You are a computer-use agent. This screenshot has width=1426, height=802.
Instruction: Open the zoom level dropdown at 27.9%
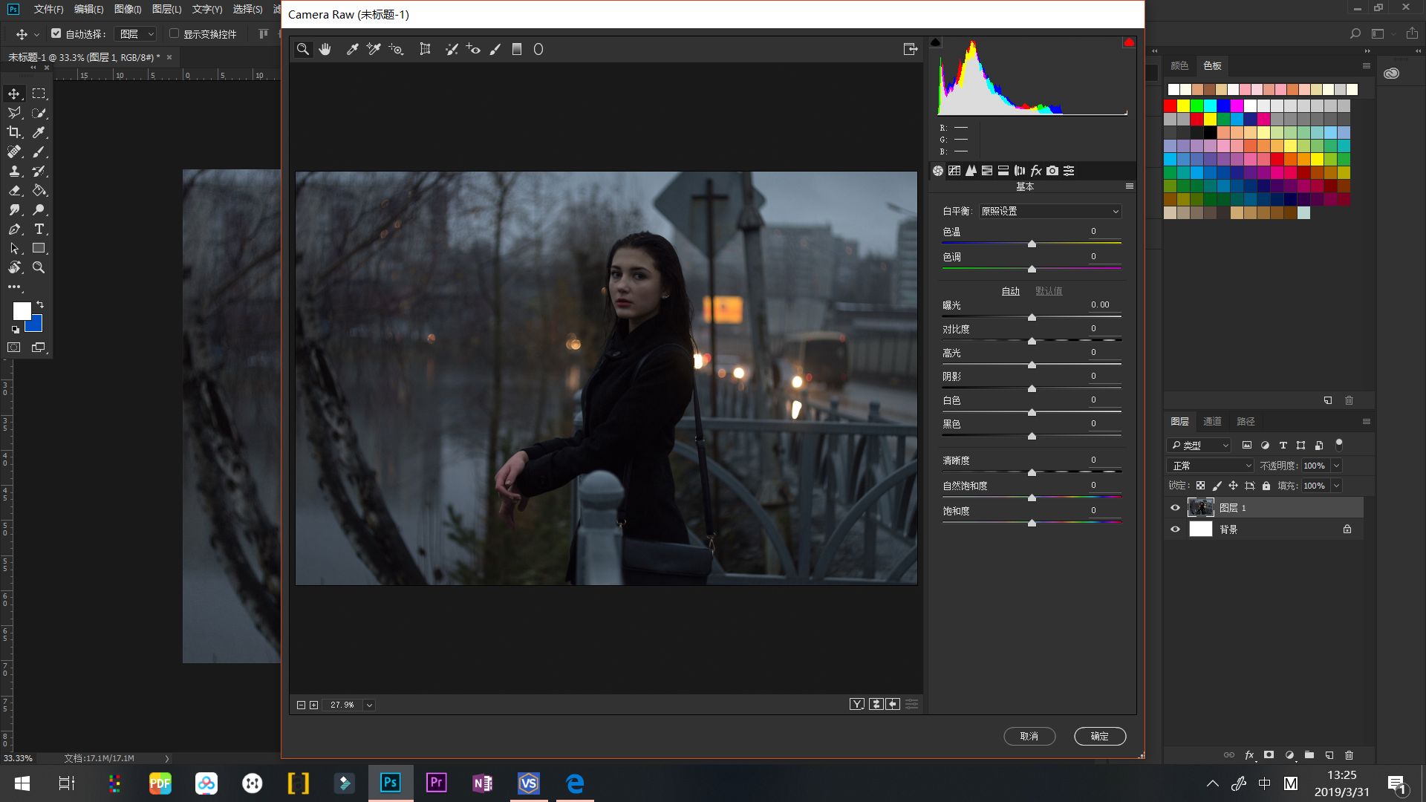(369, 705)
